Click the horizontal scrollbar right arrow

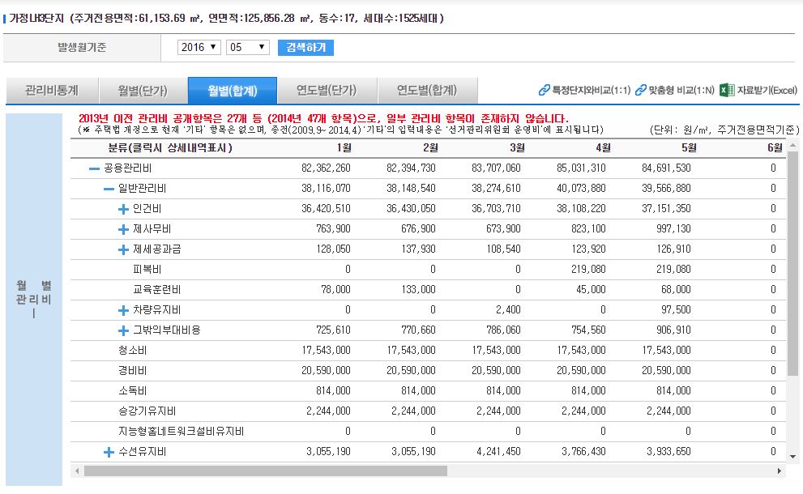click(780, 471)
